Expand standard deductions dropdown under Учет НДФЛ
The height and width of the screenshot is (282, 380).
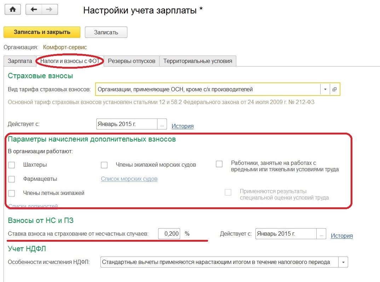pyautogui.click(x=344, y=262)
